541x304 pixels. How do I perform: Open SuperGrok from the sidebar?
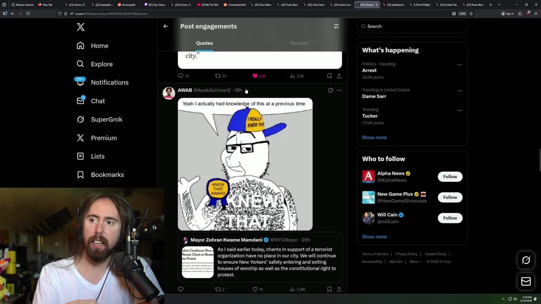tap(99, 119)
